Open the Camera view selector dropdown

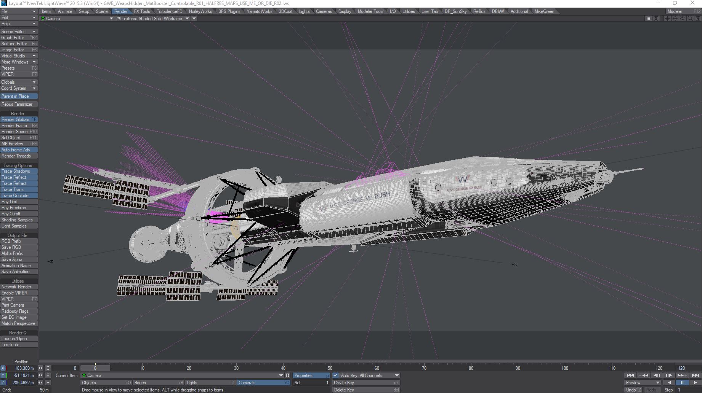pos(77,18)
